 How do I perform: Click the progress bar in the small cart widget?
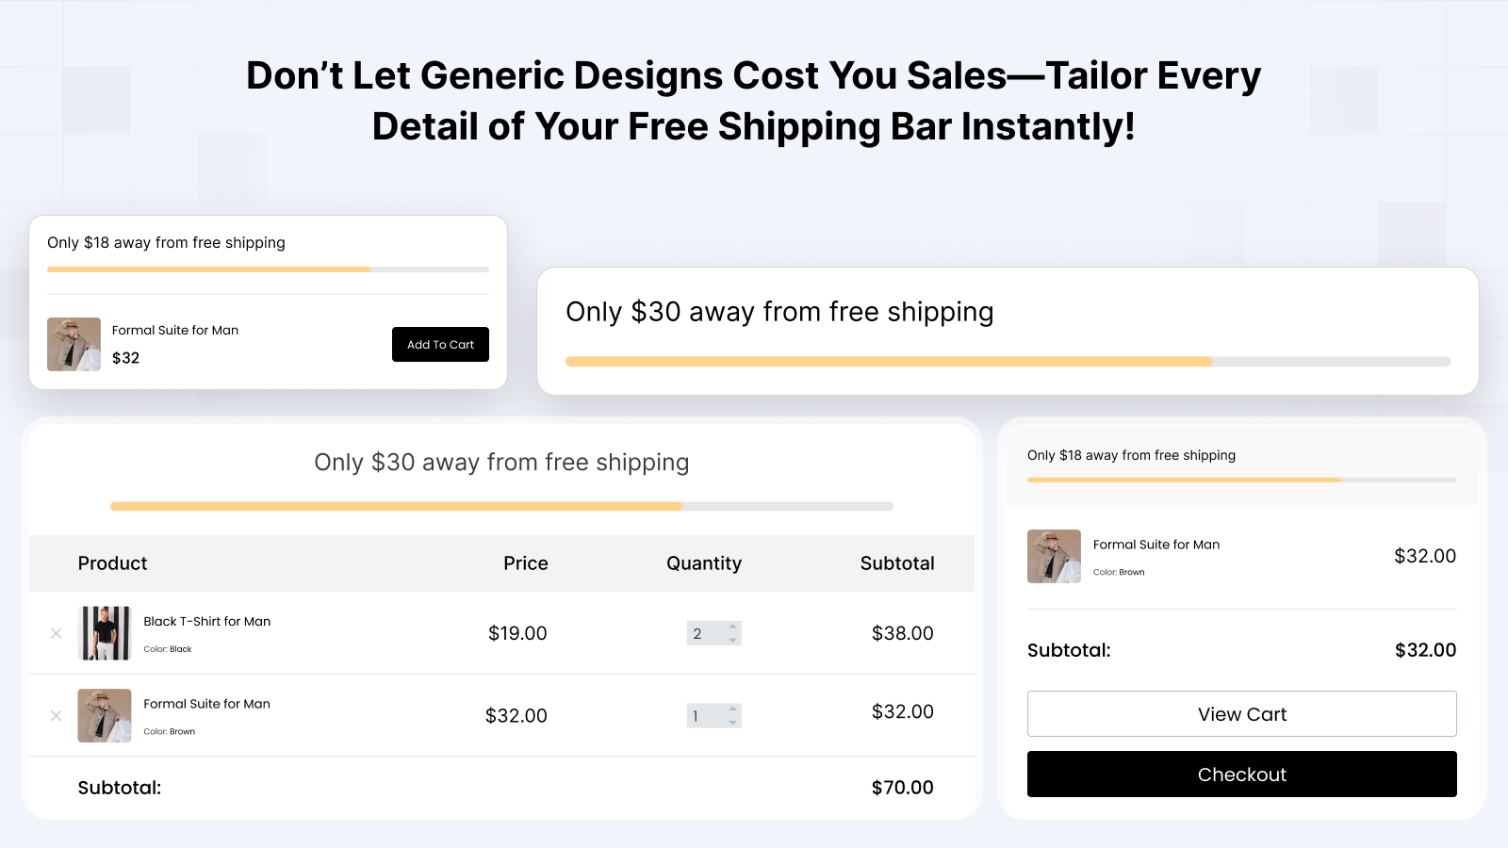coord(268,269)
